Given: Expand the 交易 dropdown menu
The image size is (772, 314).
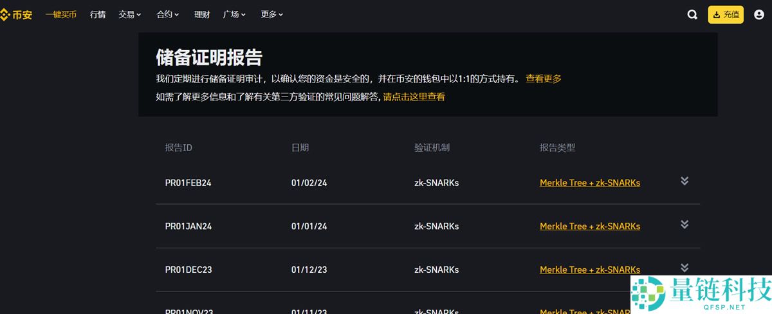Looking at the screenshot, I should [130, 14].
